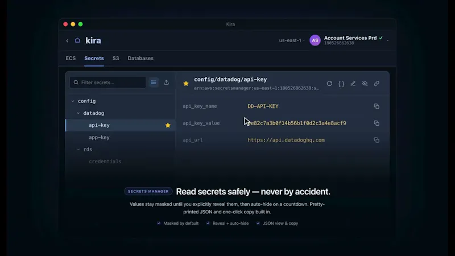Image resolution: width=455 pixels, height=256 pixels.
Task: Go to the Databases tab
Action: (140, 59)
